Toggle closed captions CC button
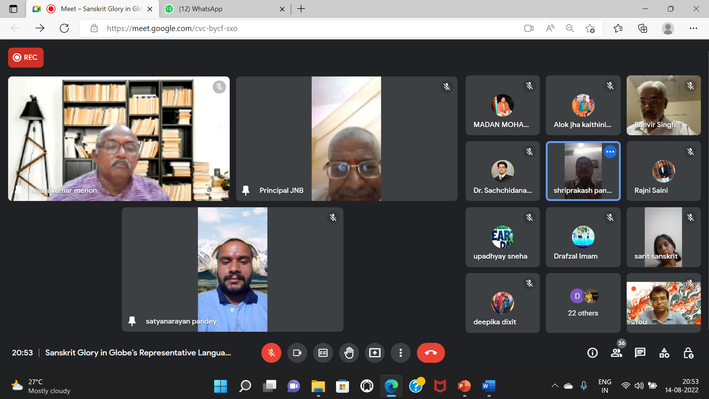Viewport: 709px width, 399px height. (323, 353)
